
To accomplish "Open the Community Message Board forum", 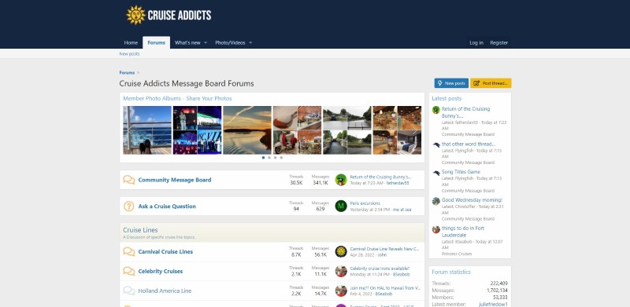I will click(x=175, y=180).
